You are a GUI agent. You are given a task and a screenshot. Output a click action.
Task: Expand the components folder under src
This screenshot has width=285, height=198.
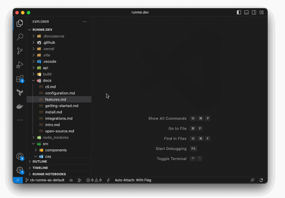(36, 150)
